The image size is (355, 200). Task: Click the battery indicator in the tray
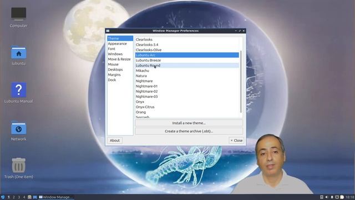tap(332, 197)
